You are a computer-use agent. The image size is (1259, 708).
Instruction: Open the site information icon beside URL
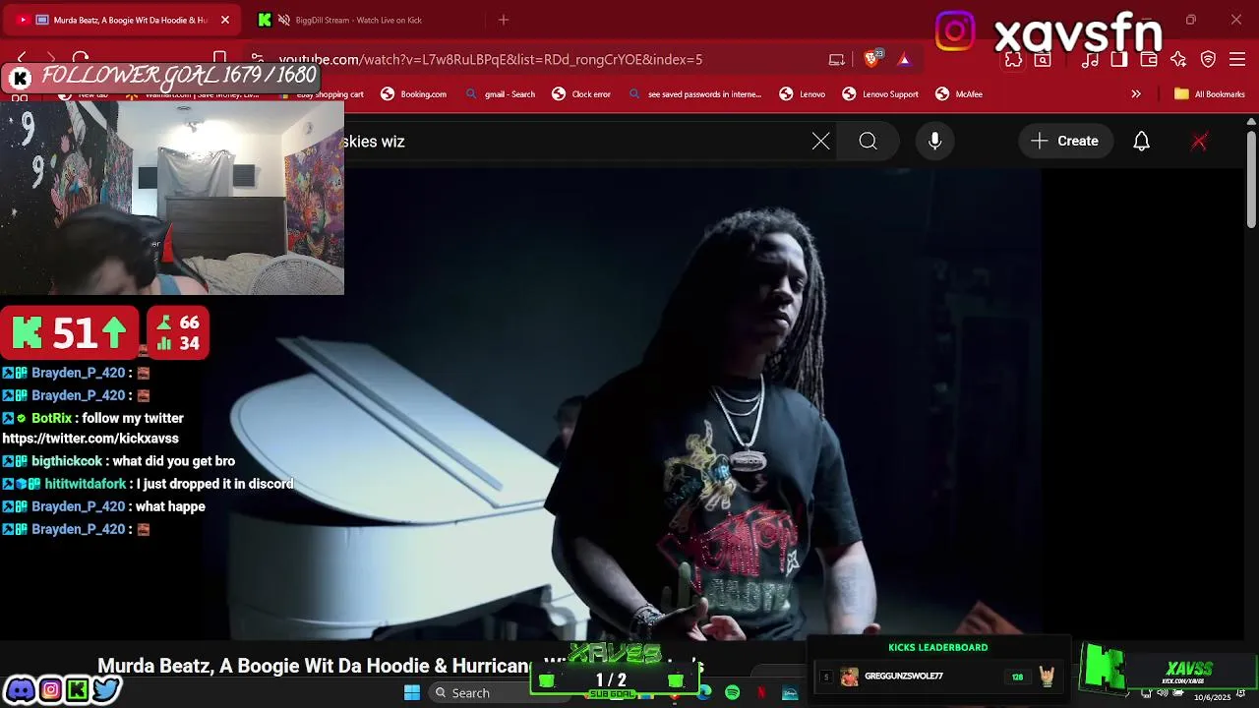click(x=258, y=59)
